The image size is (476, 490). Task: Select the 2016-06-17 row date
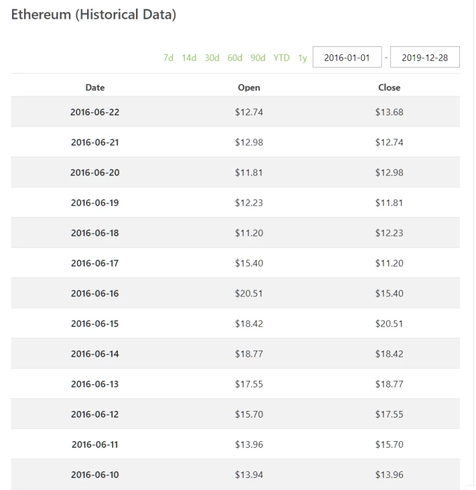click(95, 263)
